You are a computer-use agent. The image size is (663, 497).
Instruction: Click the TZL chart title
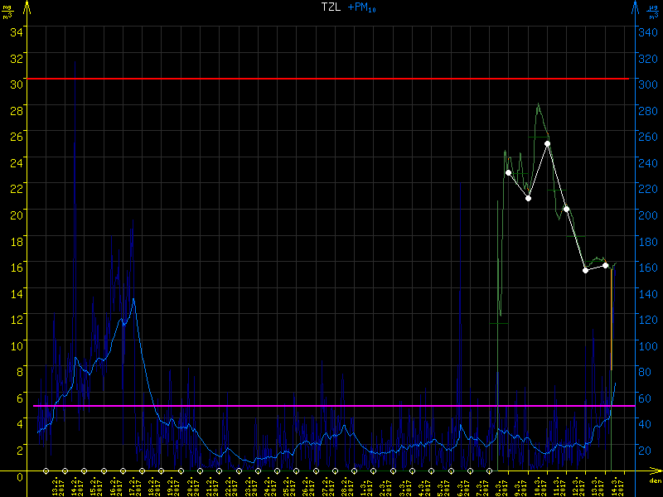coord(331,7)
